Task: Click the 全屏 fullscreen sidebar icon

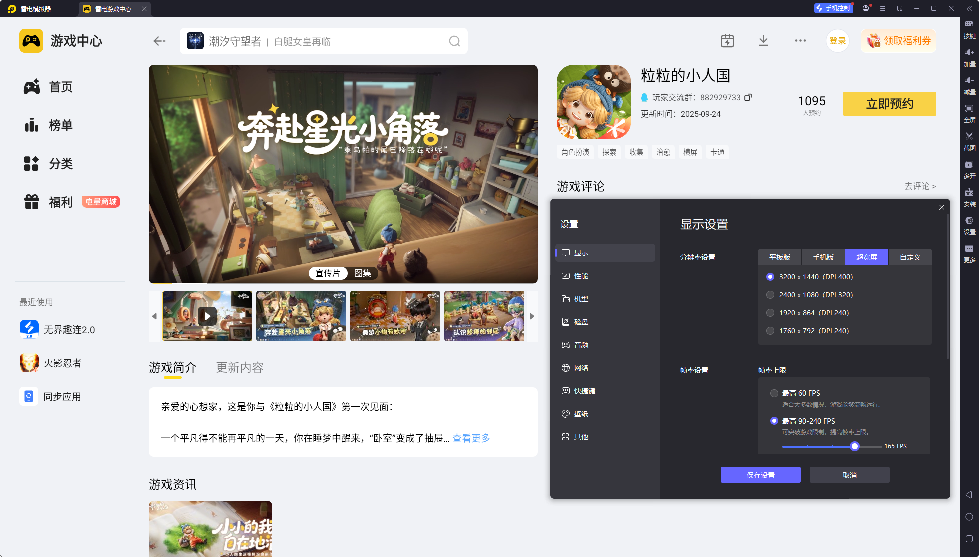Action: pos(969,109)
